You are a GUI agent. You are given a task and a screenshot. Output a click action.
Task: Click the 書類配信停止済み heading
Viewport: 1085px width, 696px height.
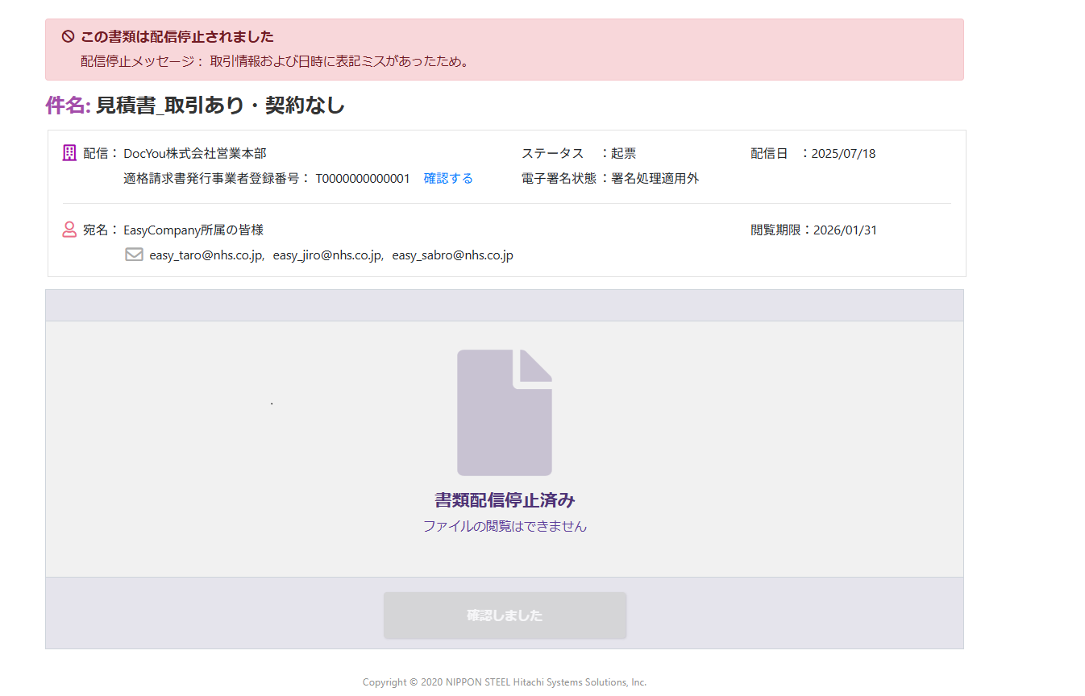pyautogui.click(x=505, y=500)
